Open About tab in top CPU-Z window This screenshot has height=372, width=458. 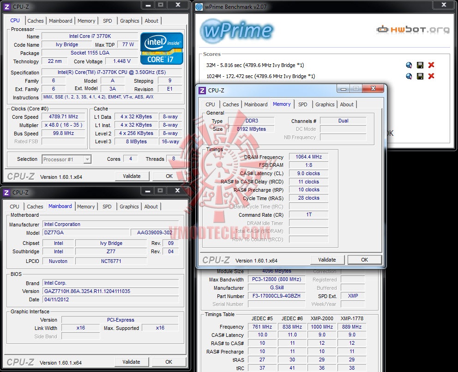click(x=151, y=21)
